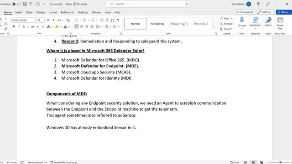Increase font size with grow button
This screenshot has height=164, width=292.
click(48, 20)
